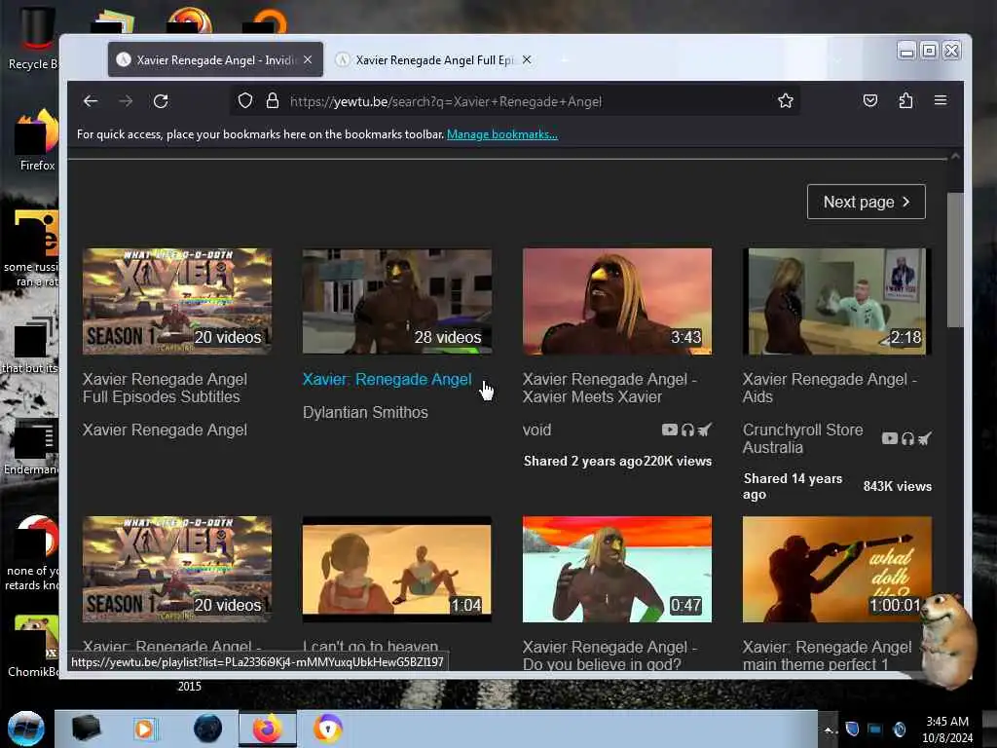Open the extensions puzzle icon

(905, 100)
